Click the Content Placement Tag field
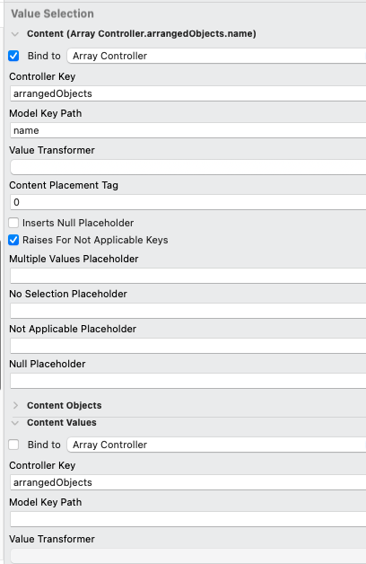This screenshot has height=564, width=366. [187, 202]
